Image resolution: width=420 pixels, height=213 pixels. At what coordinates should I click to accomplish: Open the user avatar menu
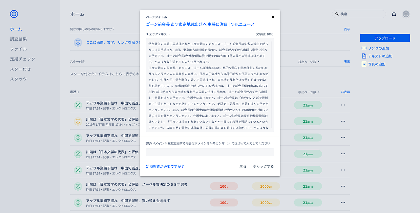(x=406, y=14)
